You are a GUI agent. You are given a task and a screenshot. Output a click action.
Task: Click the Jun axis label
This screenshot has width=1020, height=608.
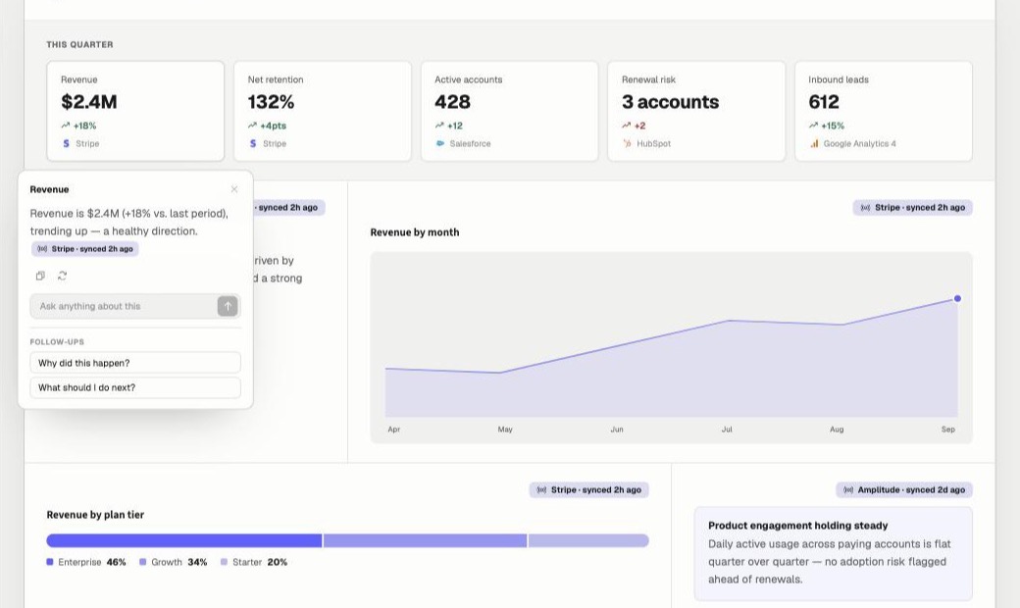(x=617, y=430)
